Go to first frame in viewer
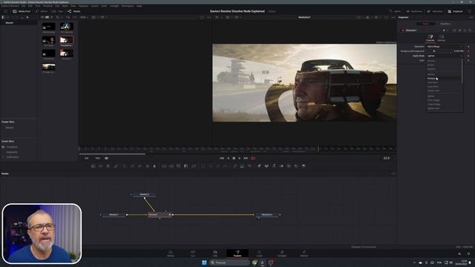475x267 pixels. click(x=222, y=158)
